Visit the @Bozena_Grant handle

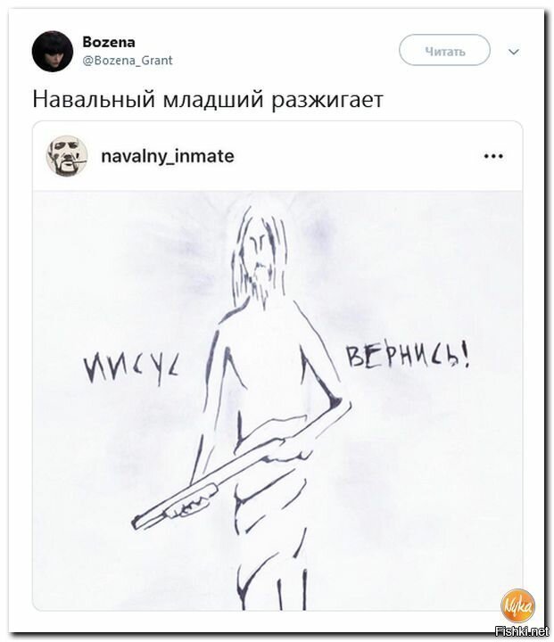click(x=128, y=61)
